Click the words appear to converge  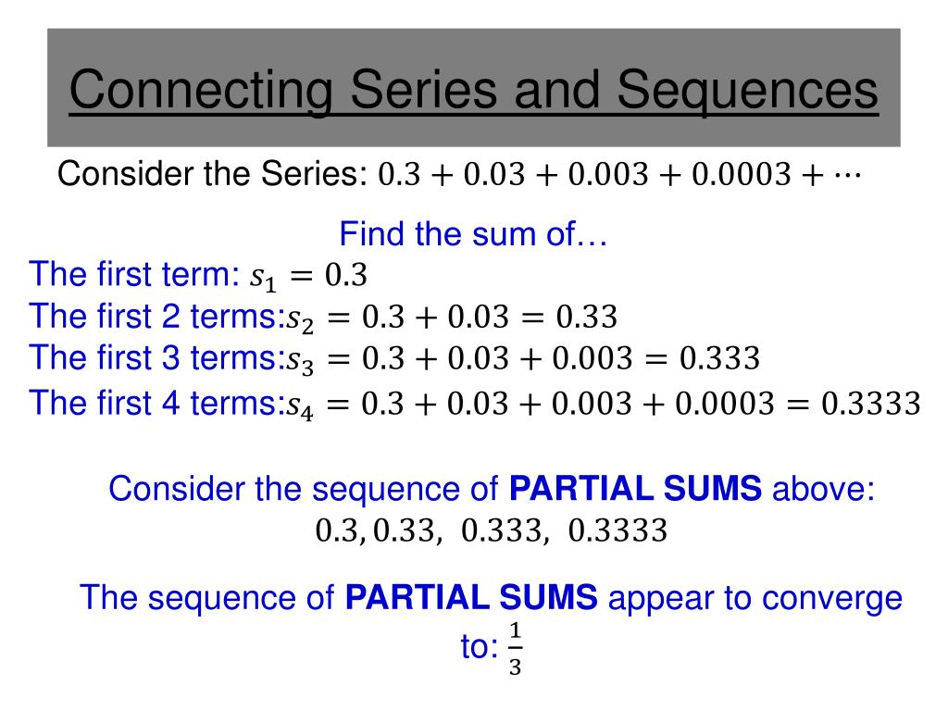[x=755, y=599]
